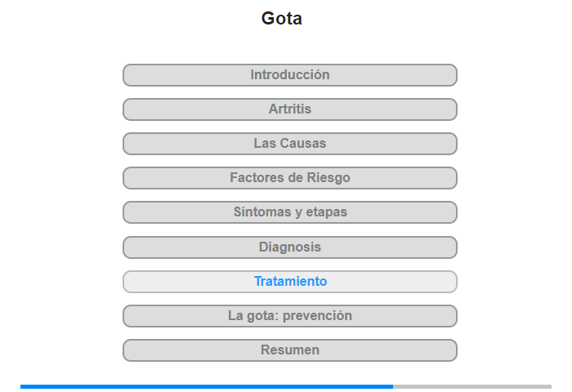Choose the blue Tratamiento text entry
572x392 pixels.
pyautogui.click(x=290, y=281)
